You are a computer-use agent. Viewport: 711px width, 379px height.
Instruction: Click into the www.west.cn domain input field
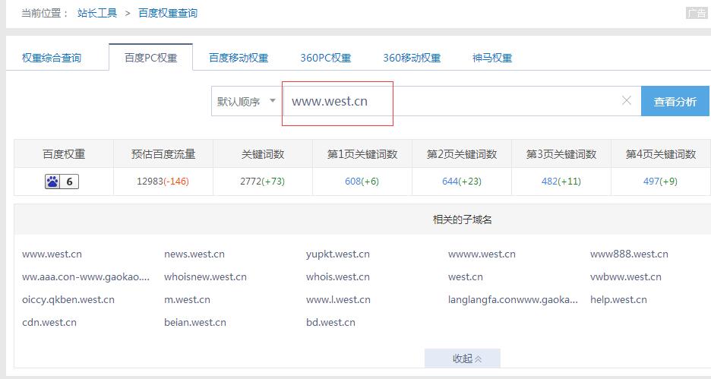click(456, 101)
